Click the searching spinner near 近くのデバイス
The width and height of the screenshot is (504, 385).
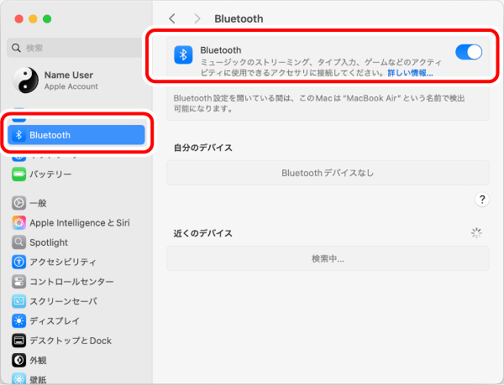(476, 233)
